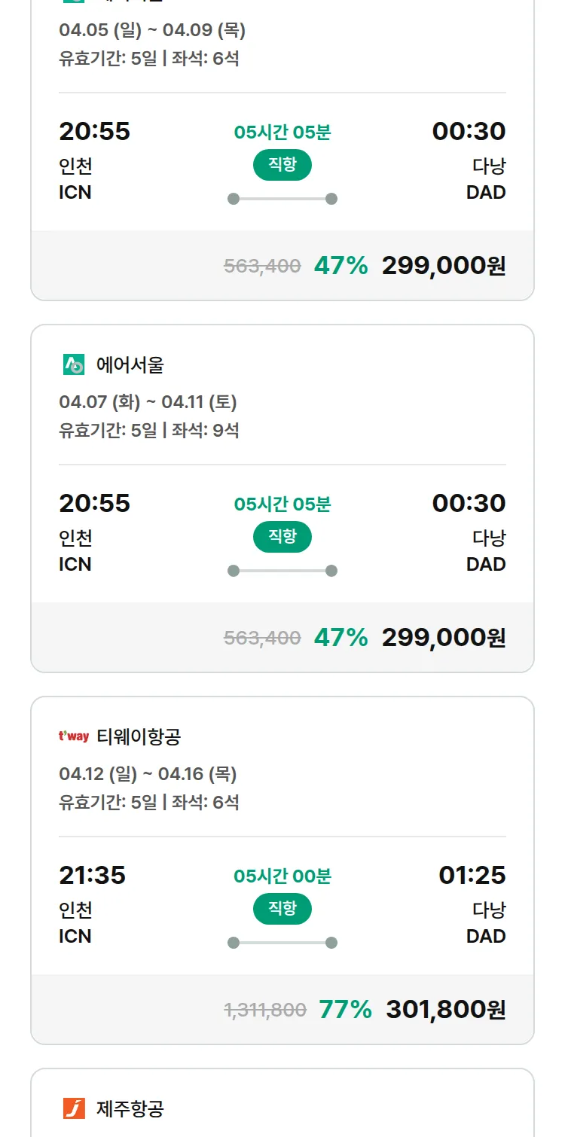Click the 05시간 00분 flight duration
The image size is (565, 1137).
pyautogui.click(x=282, y=876)
